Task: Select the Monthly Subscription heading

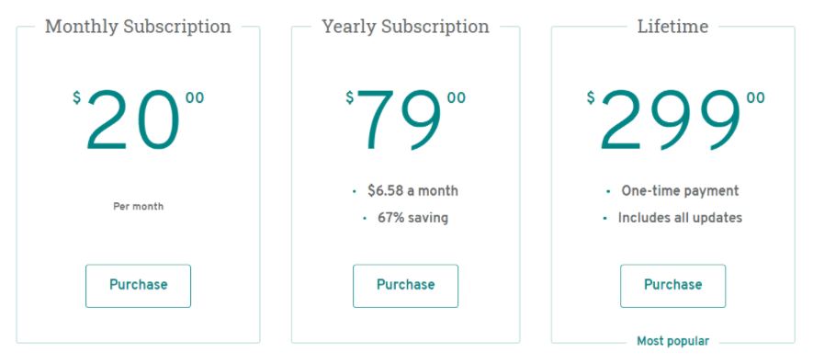Action: 138,27
